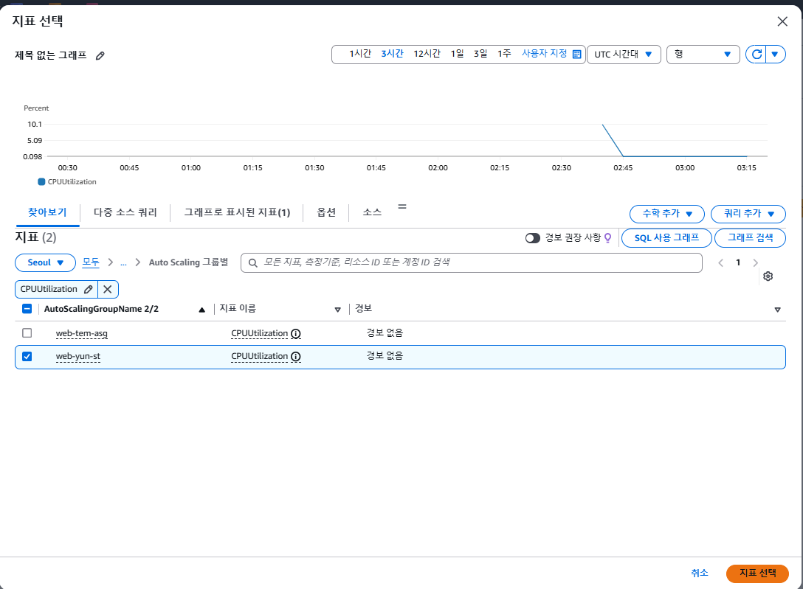Viewport: 803px width, 589px height.
Task: Open the 사용자 지정 custom range
Action: 545,54
